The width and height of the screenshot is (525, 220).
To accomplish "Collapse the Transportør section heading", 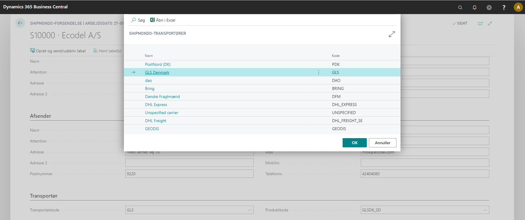I will coord(44,196).
